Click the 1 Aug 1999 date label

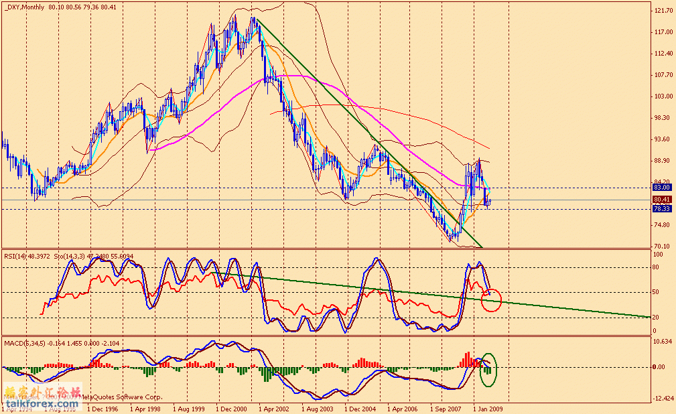[x=188, y=409]
